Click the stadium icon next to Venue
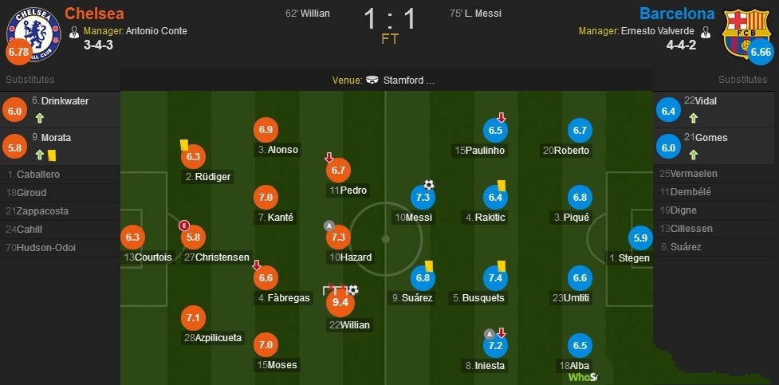Image resolution: width=779 pixels, height=385 pixels. pos(372,80)
